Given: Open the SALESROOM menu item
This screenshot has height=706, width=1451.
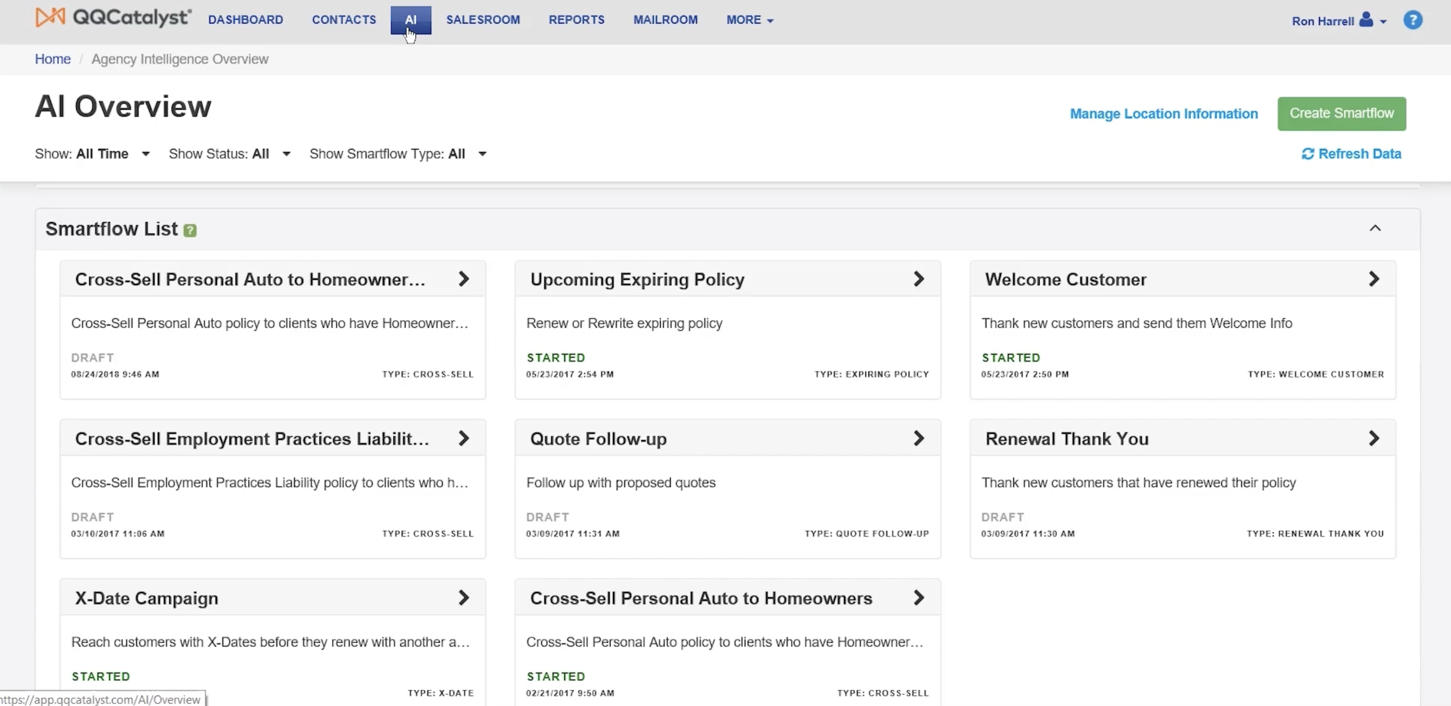Looking at the screenshot, I should tap(483, 20).
